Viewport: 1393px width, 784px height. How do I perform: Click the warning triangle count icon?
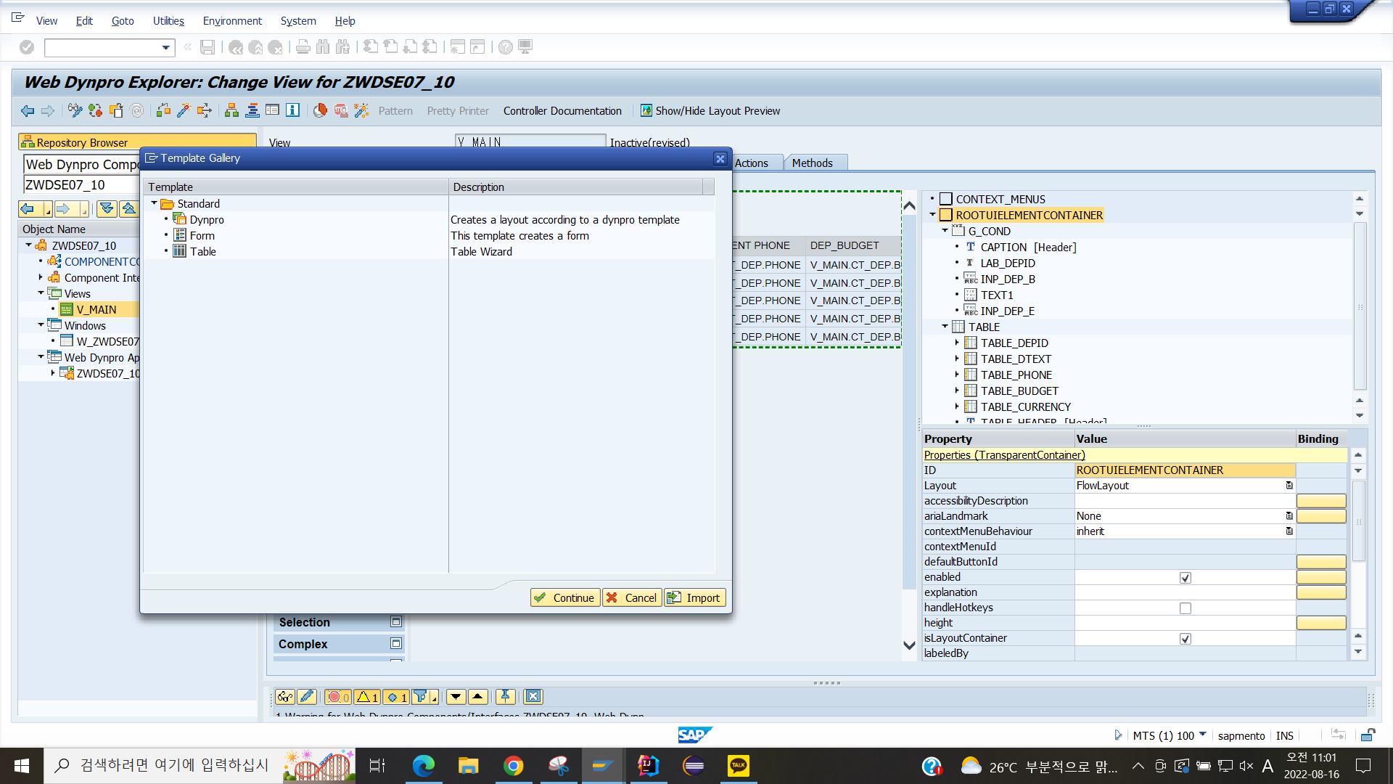pyautogui.click(x=367, y=697)
